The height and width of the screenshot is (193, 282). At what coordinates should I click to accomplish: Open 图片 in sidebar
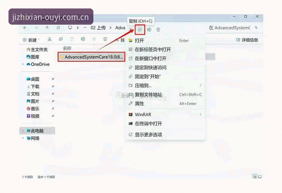pos(33,101)
